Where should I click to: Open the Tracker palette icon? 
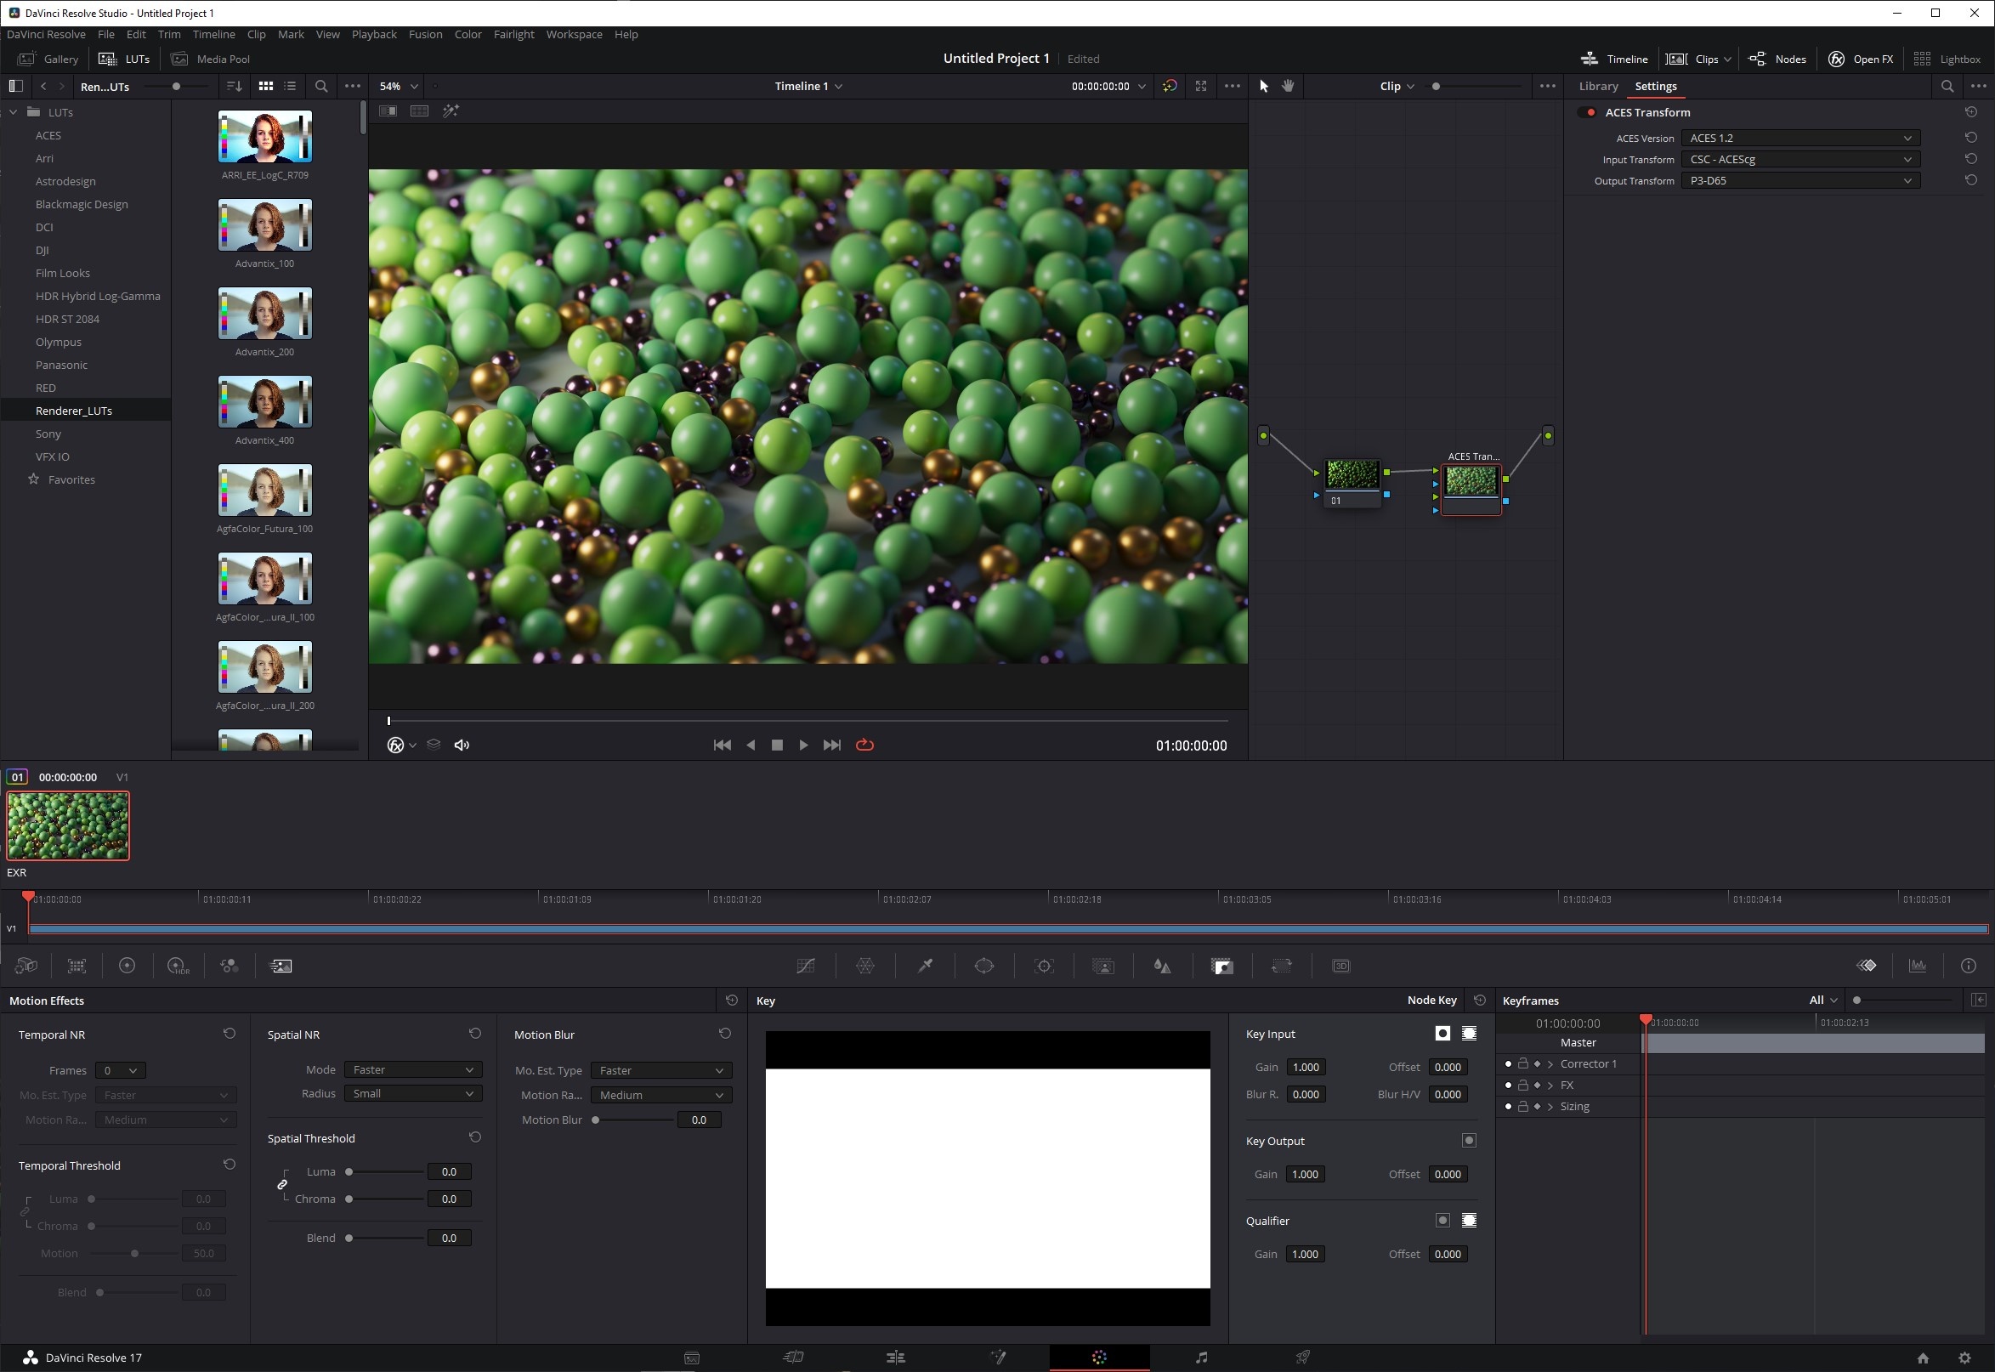coord(1044,967)
